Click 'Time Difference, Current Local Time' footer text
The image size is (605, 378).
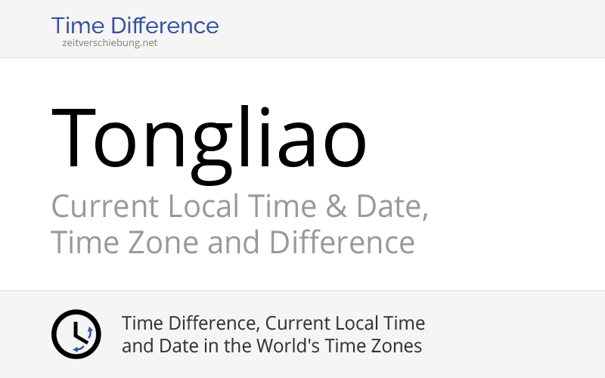tap(273, 324)
